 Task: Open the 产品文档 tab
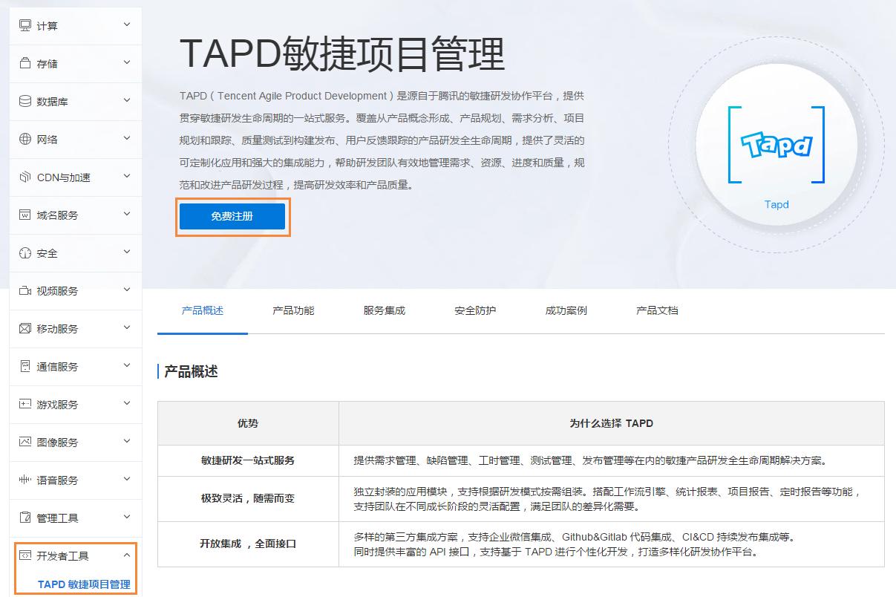click(657, 310)
